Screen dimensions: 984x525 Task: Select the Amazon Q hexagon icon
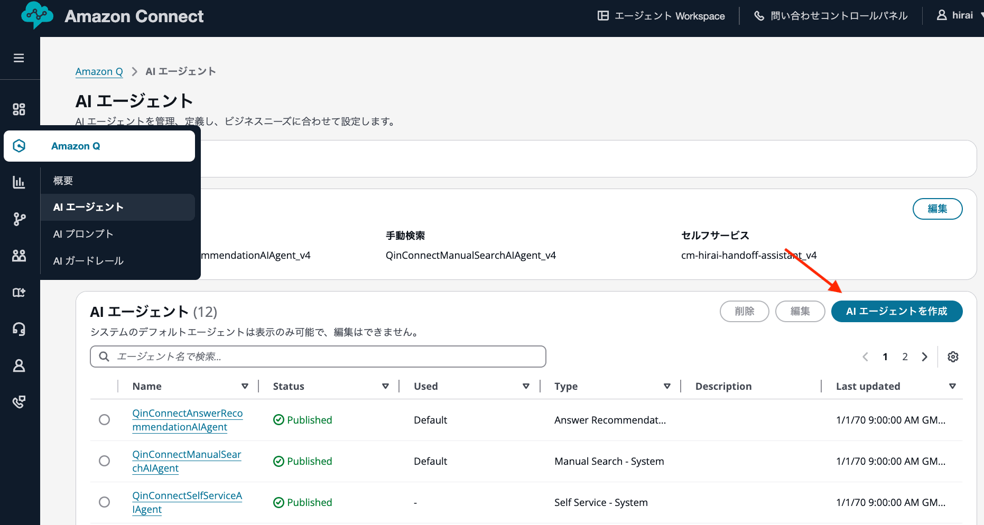coord(19,146)
